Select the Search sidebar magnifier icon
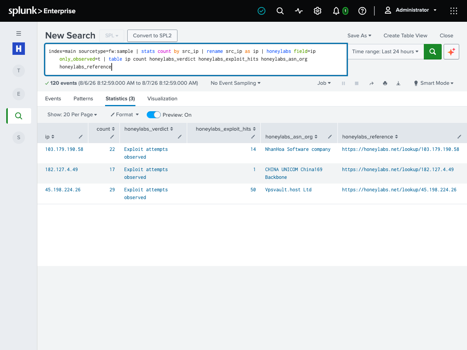Image resolution: width=467 pixels, height=350 pixels. [19, 116]
